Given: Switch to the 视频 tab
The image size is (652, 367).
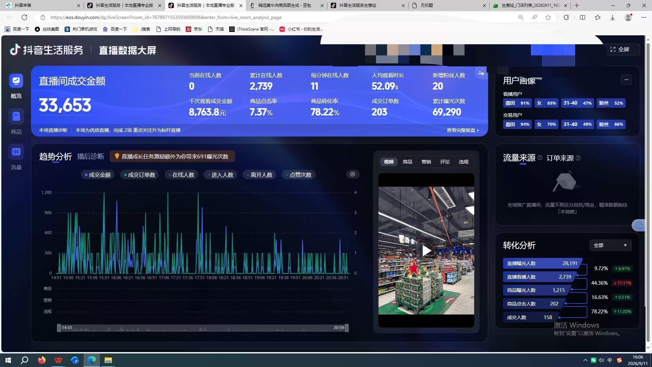Looking at the screenshot, I should 389,162.
